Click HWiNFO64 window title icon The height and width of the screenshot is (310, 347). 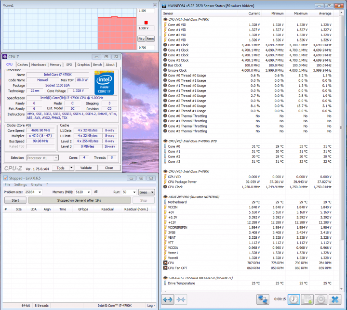(164, 6)
